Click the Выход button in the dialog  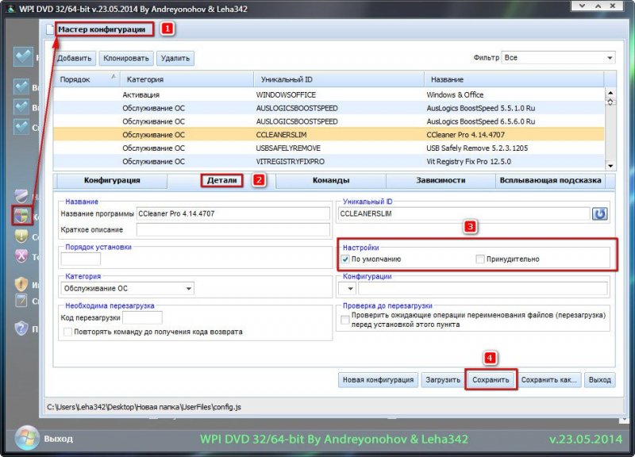click(600, 380)
